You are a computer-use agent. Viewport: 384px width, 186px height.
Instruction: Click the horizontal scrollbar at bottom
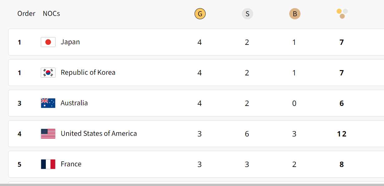pyautogui.click(x=192, y=185)
